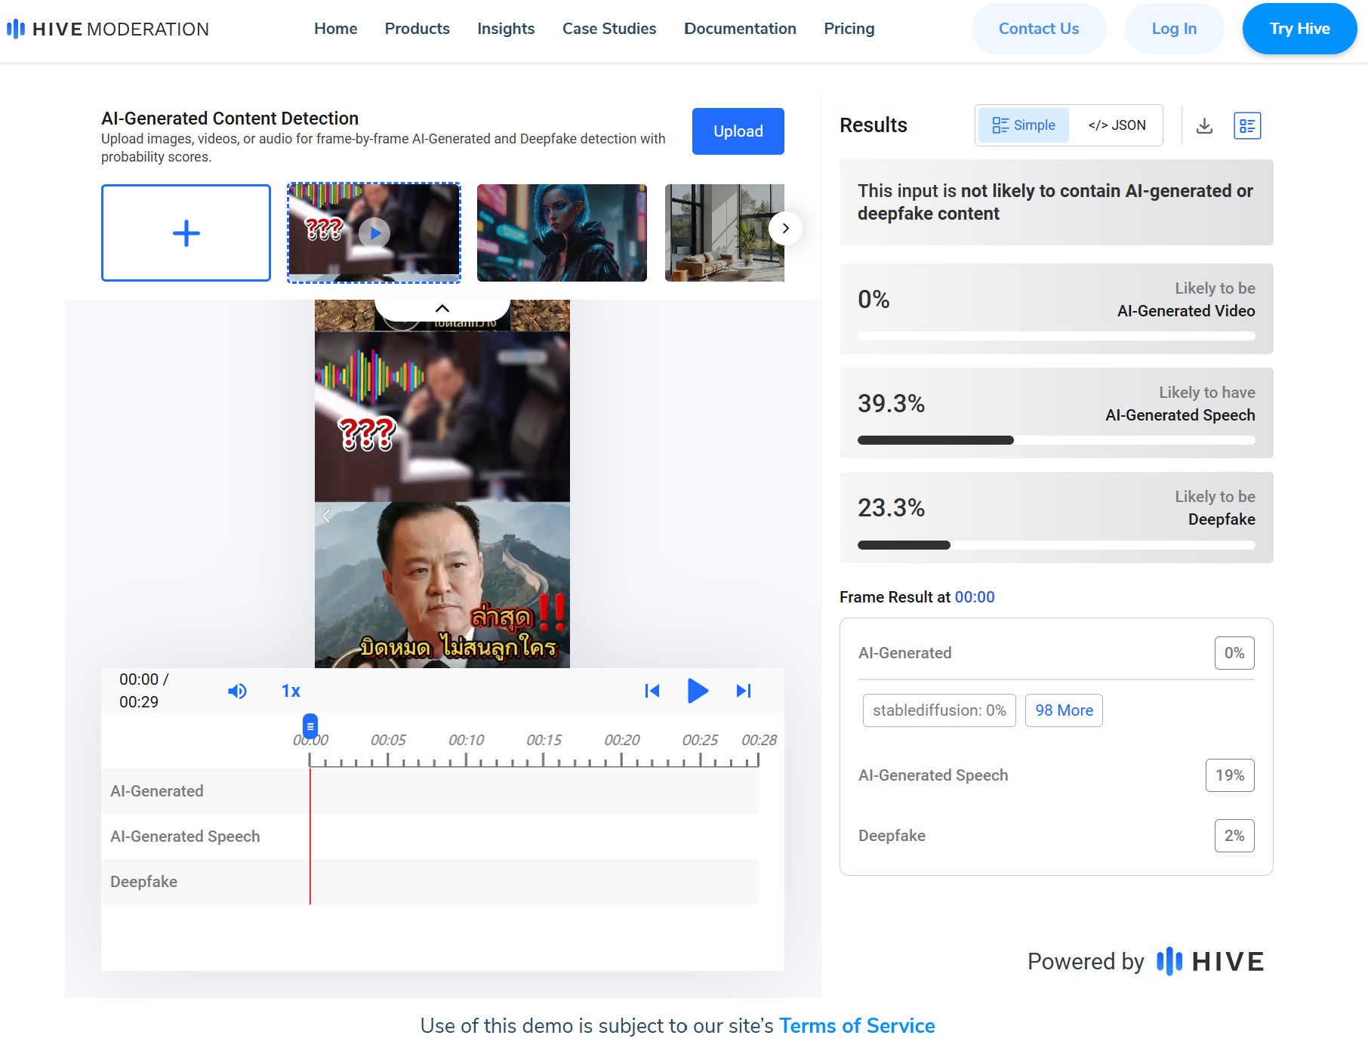Skip to the previous frame
The width and height of the screenshot is (1368, 1063).
[x=652, y=691]
